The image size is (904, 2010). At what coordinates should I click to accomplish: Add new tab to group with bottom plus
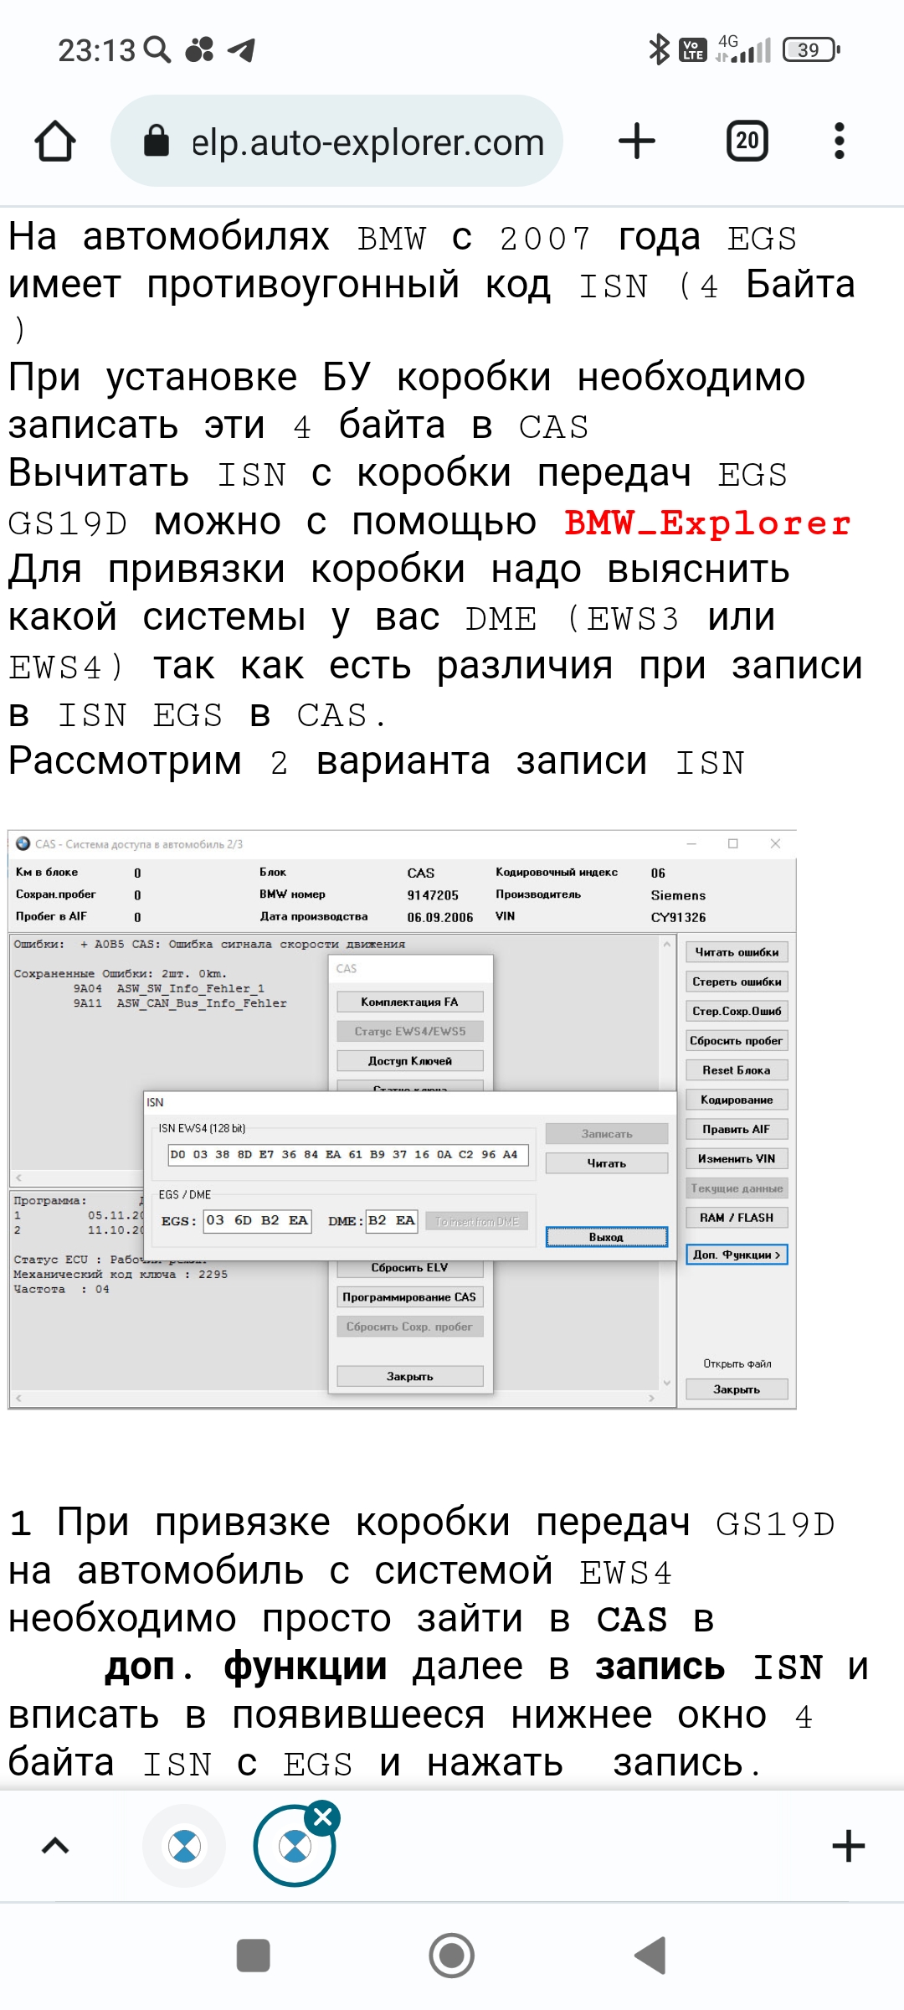pos(848,1846)
